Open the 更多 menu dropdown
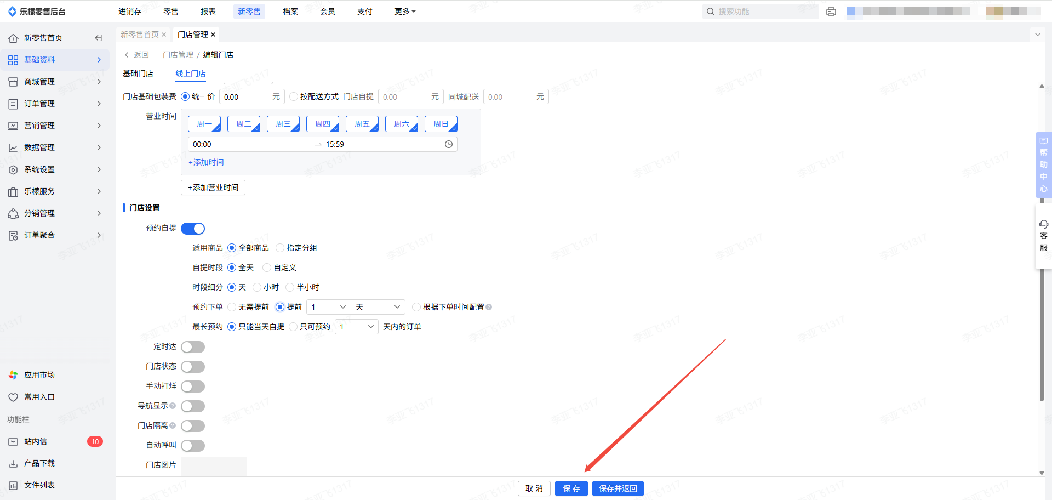The height and width of the screenshot is (500, 1052). pyautogui.click(x=405, y=12)
